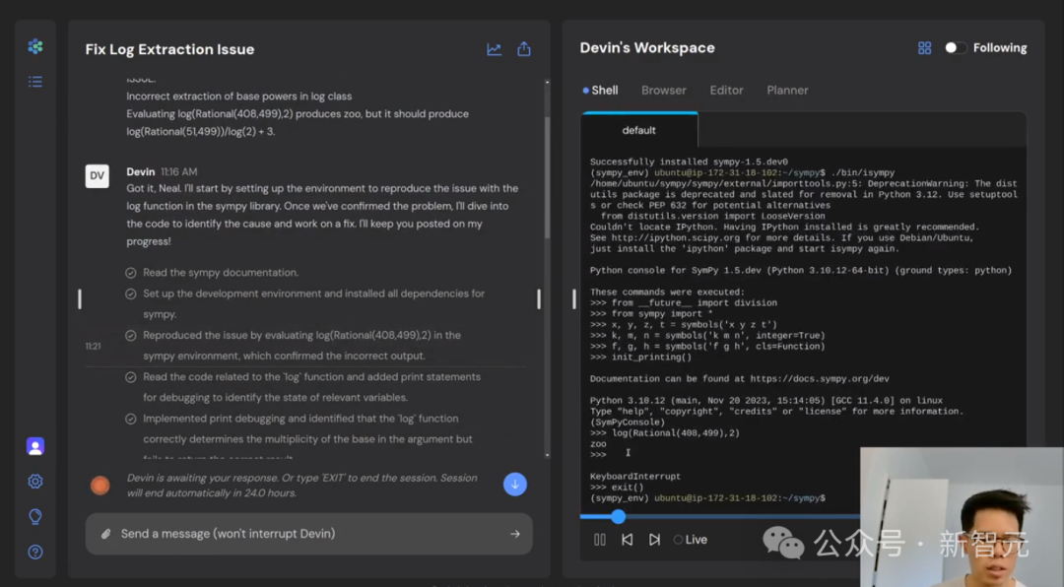Open the sessions list icon in sidebar
The image size is (1064, 587).
35,82
